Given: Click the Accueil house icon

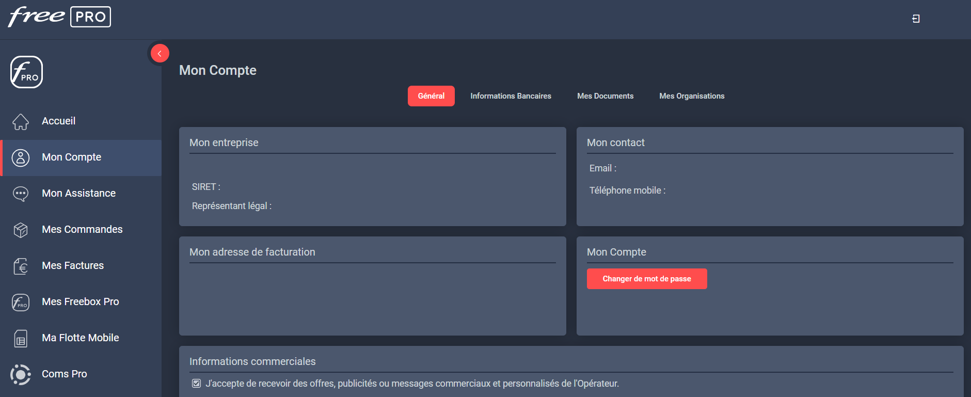Looking at the screenshot, I should click(21, 122).
